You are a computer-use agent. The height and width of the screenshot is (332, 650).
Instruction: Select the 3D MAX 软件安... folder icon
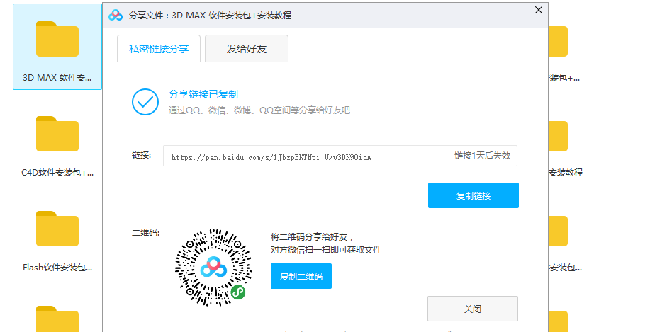pos(57,39)
